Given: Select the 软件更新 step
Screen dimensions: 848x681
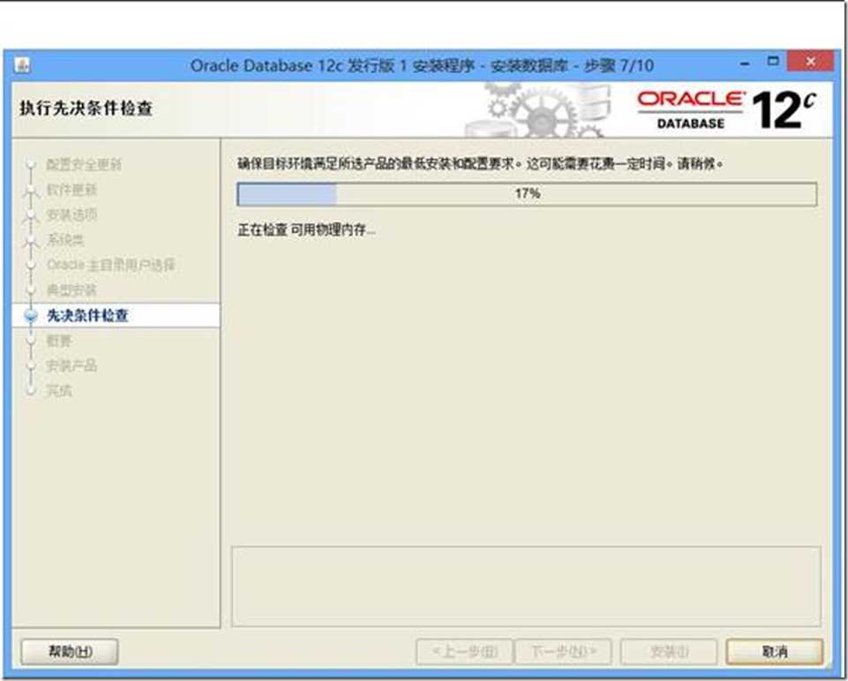Looking at the screenshot, I should 71,190.
